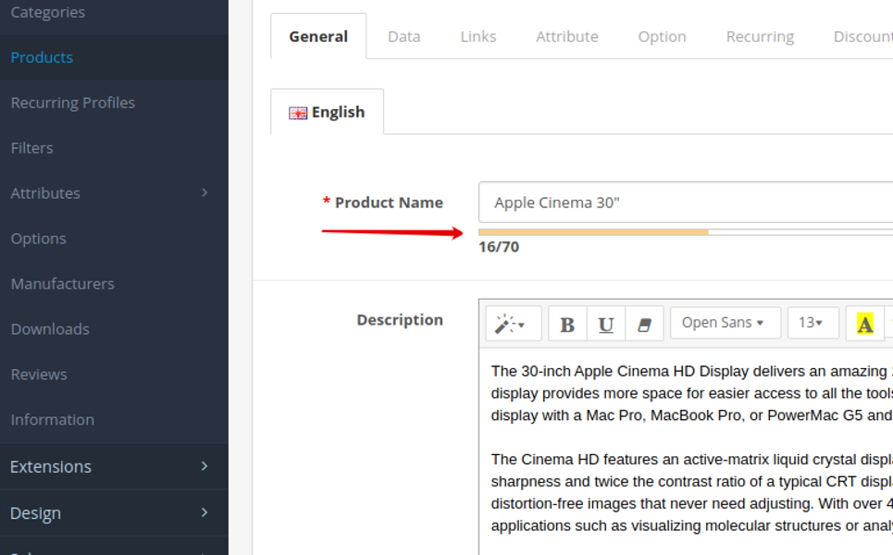This screenshot has height=555, width=893.
Task: Switch to the Recurring tab
Action: coord(760,36)
